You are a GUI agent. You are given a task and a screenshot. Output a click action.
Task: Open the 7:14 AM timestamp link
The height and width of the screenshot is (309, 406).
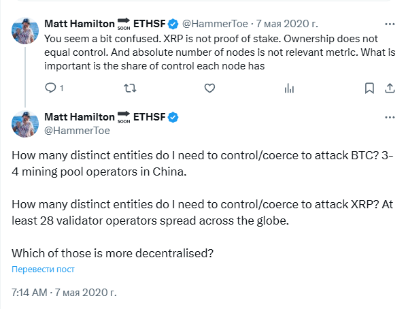click(x=64, y=293)
